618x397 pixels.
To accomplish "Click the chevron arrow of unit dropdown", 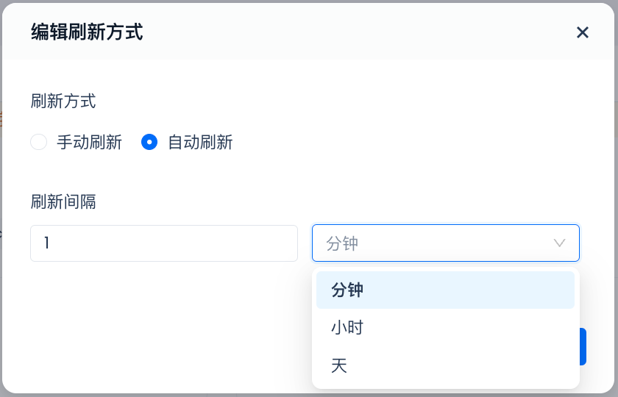I will click(x=559, y=243).
